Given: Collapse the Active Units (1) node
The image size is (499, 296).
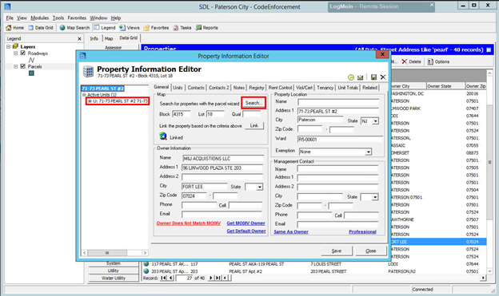Looking at the screenshot, I should coord(84,95).
